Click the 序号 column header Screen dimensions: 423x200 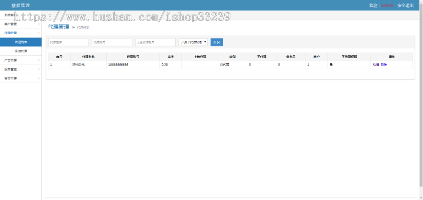[x=59, y=57]
